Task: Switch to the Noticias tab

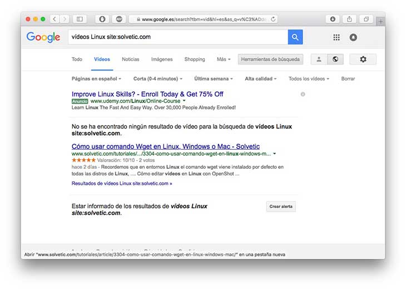Action: pyautogui.click(x=131, y=59)
